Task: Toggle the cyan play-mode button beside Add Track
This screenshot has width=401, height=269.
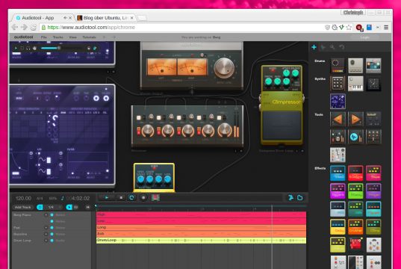Action: 69,207
